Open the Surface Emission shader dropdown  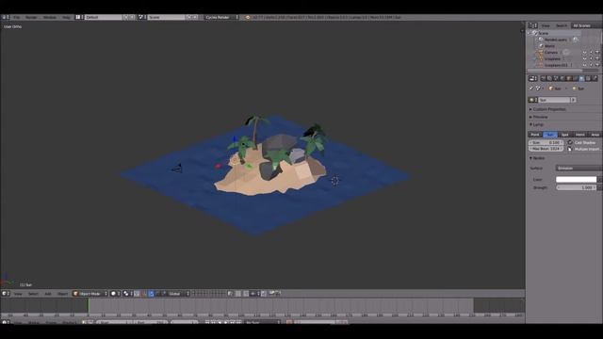(x=579, y=169)
